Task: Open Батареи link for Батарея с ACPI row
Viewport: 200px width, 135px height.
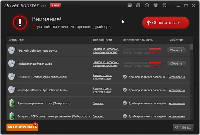Action: pyautogui.click(x=98, y=116)
